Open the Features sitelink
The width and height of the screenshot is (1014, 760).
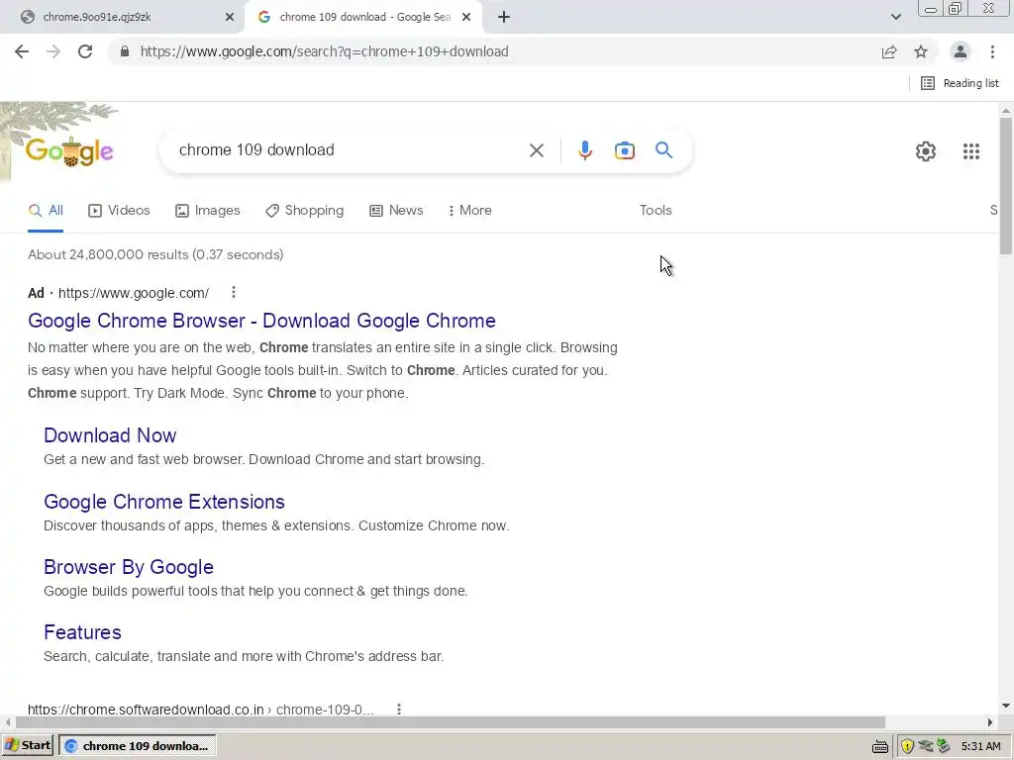(x=83, y=632)
